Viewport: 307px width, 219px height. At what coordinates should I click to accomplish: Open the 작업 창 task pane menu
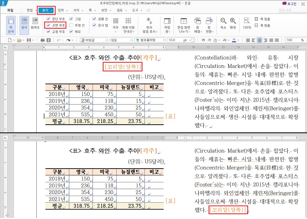(167, 26)
